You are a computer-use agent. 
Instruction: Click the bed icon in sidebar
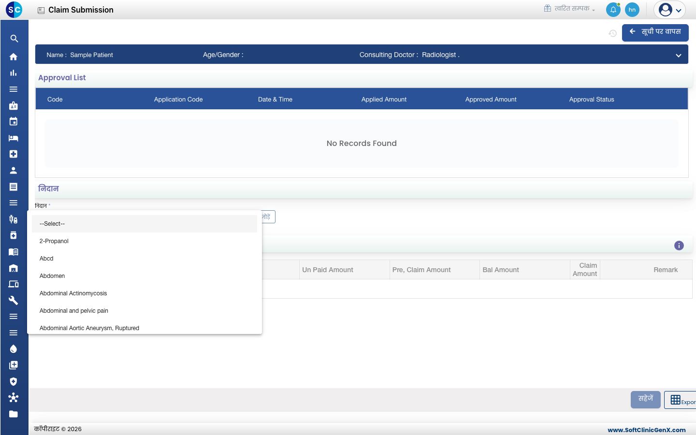point(14,138)
